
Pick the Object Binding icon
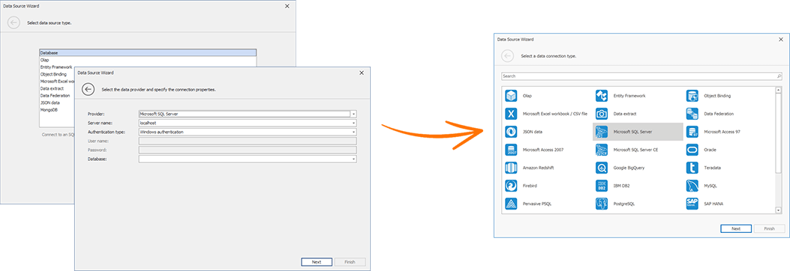(692, 96)
